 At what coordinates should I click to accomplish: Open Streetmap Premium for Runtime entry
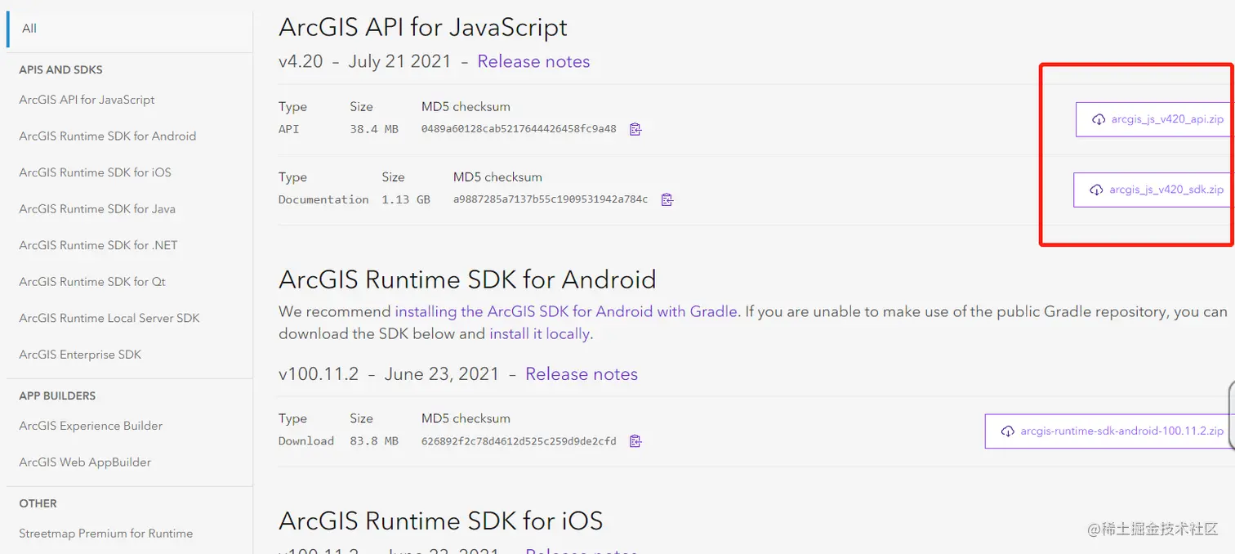click(105, 534)
